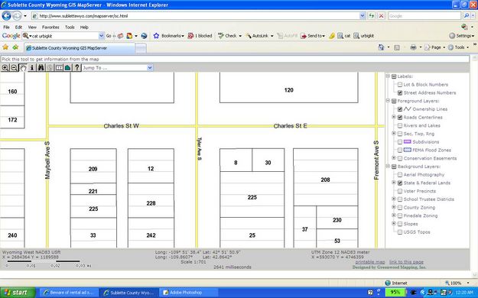Collapse the Foreground Layers group

point(388,101)
